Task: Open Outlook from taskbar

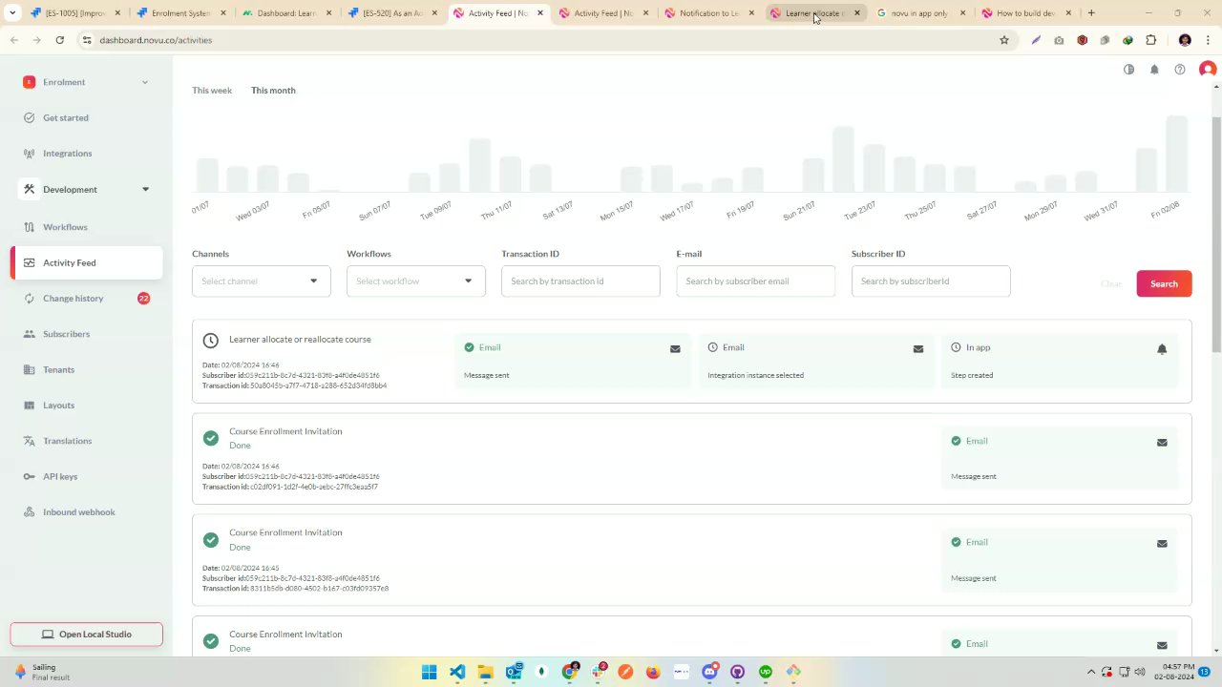Action: 514,672
